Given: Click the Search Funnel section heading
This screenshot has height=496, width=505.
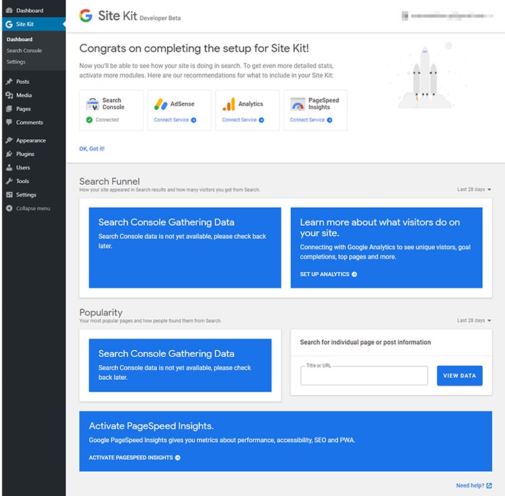Looking at the screenshot, I should click(109, 181).
